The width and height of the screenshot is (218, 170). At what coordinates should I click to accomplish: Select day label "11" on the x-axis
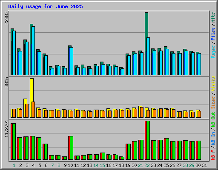point(77,165)
